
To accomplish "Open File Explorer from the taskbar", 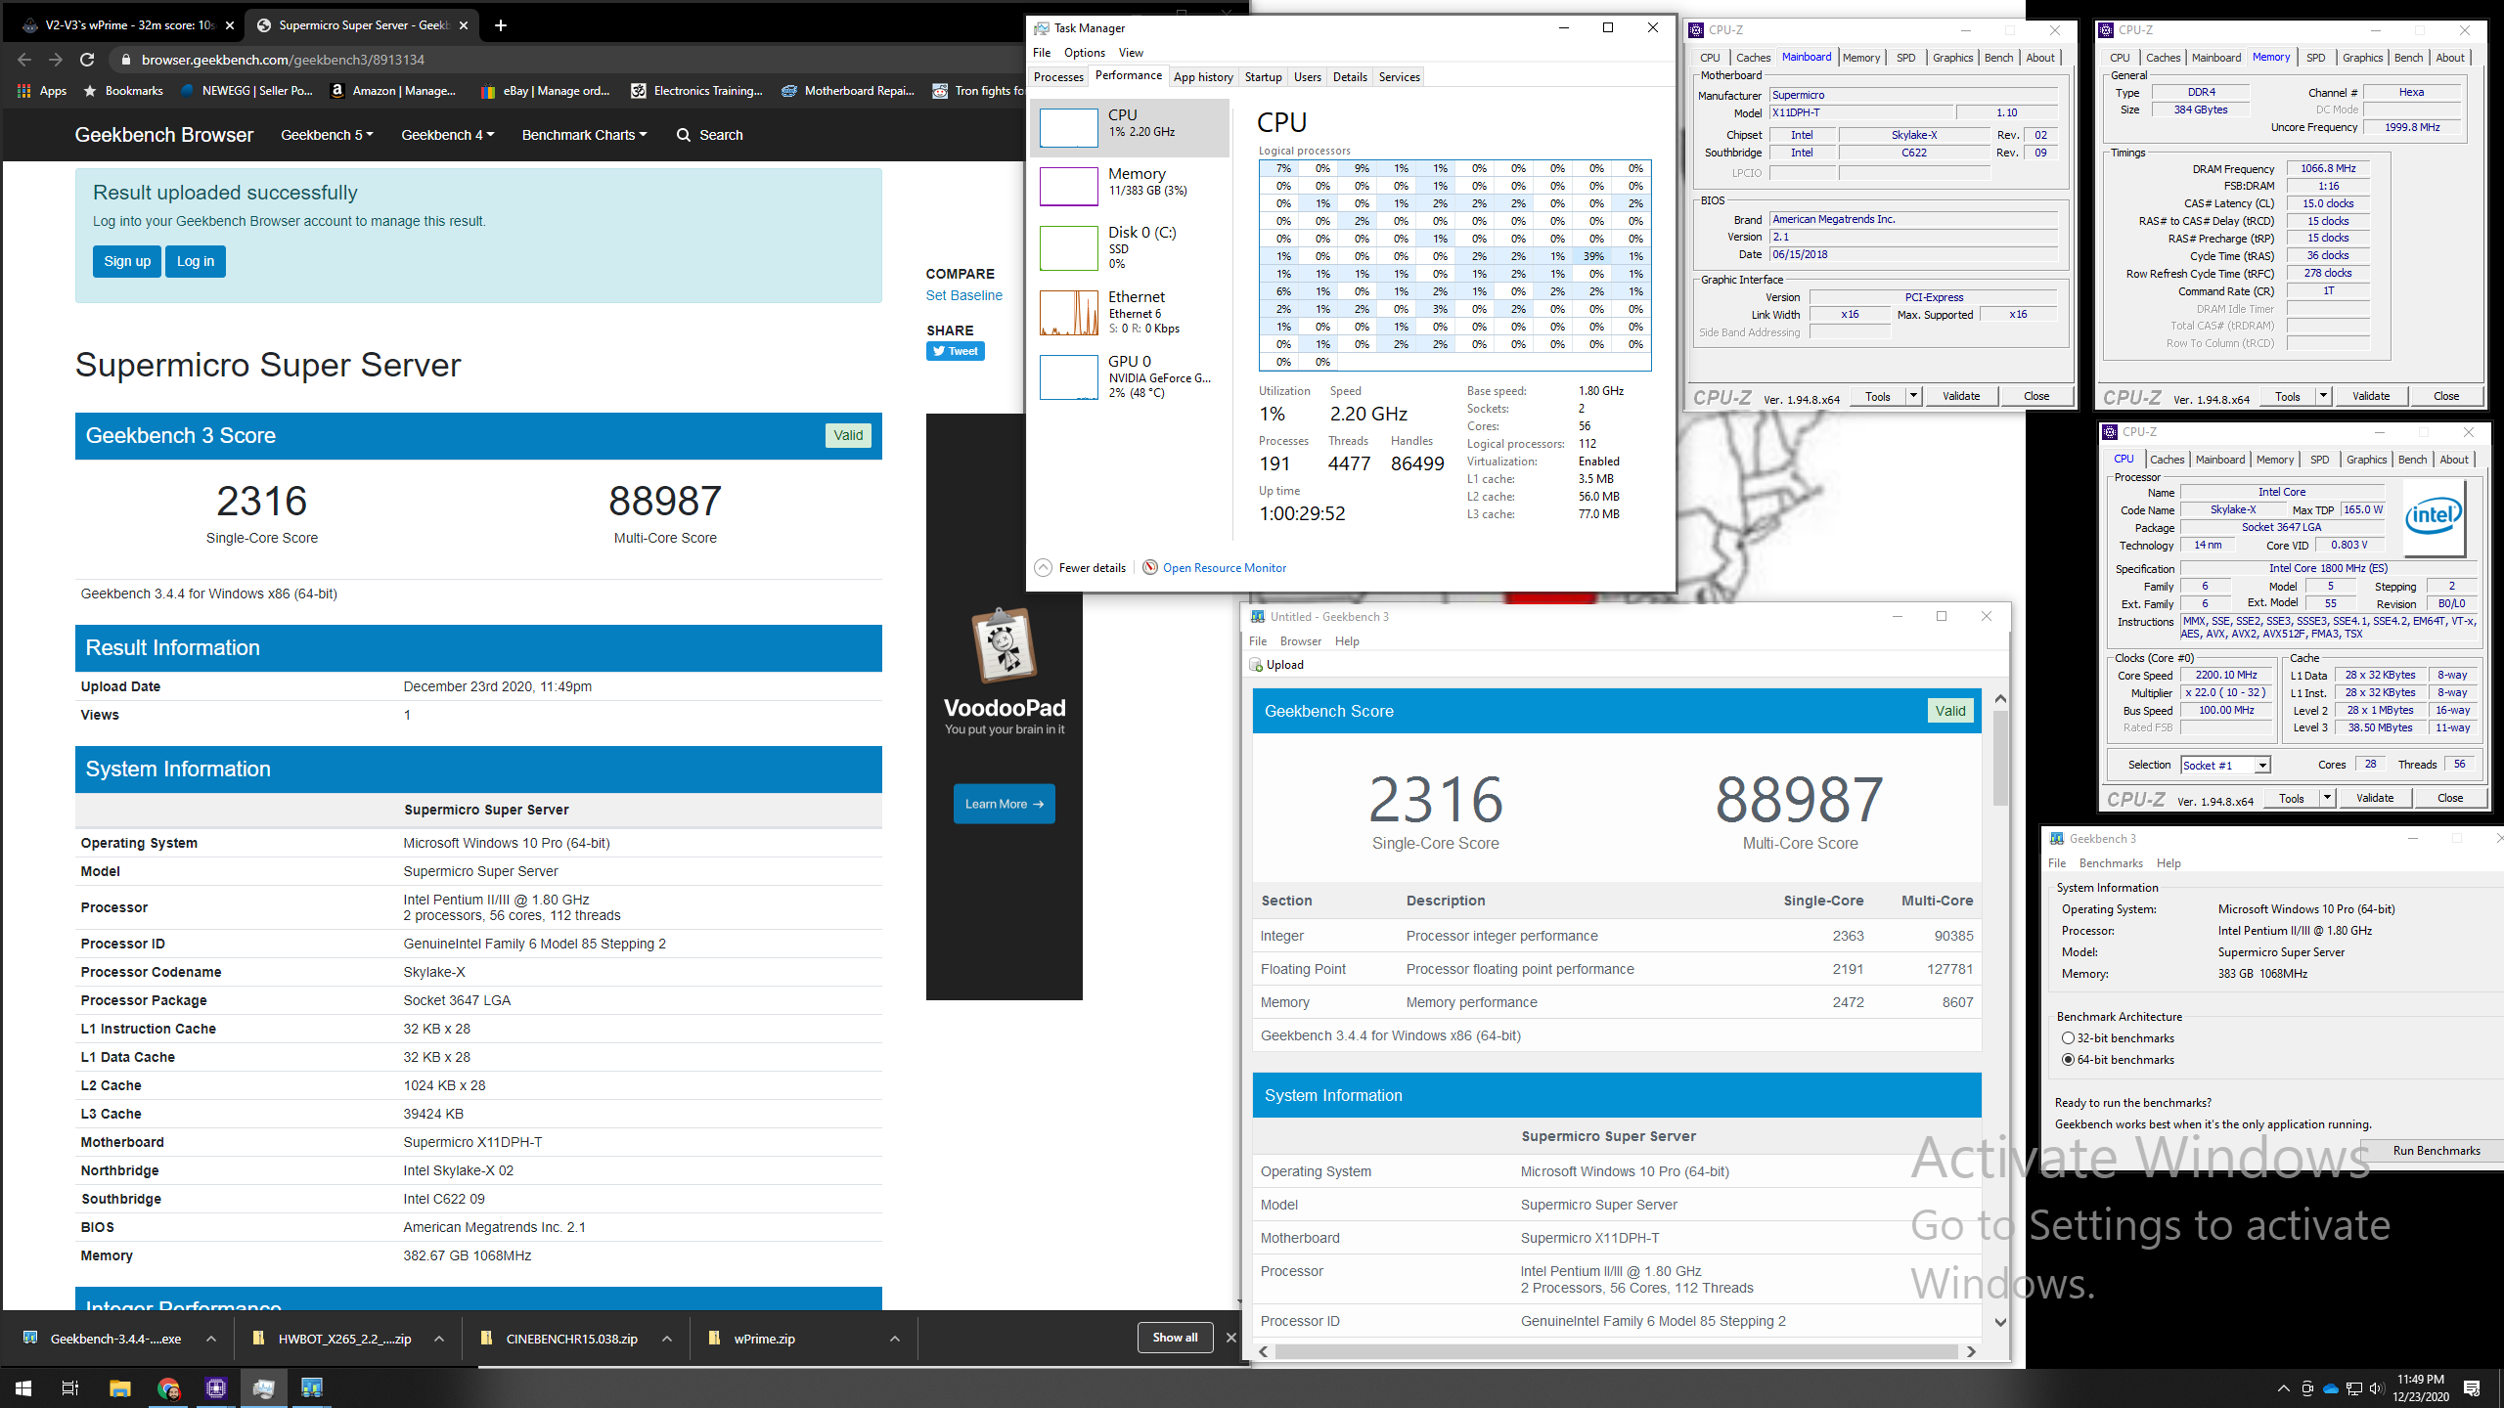I will pos(119,1387).
